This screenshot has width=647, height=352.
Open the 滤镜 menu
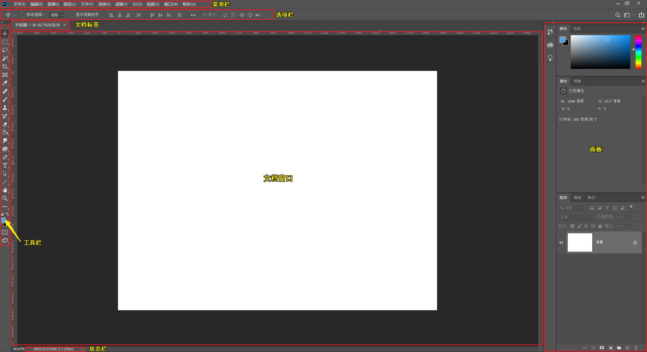coord(121,4)
